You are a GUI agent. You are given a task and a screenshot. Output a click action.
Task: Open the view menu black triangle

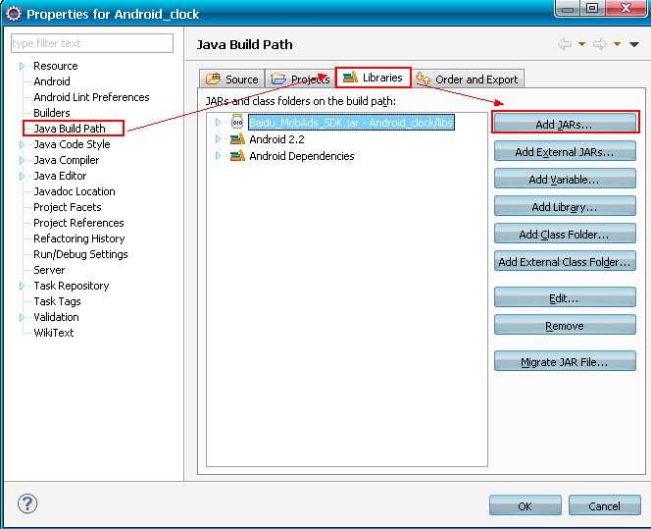pos(634,44)
